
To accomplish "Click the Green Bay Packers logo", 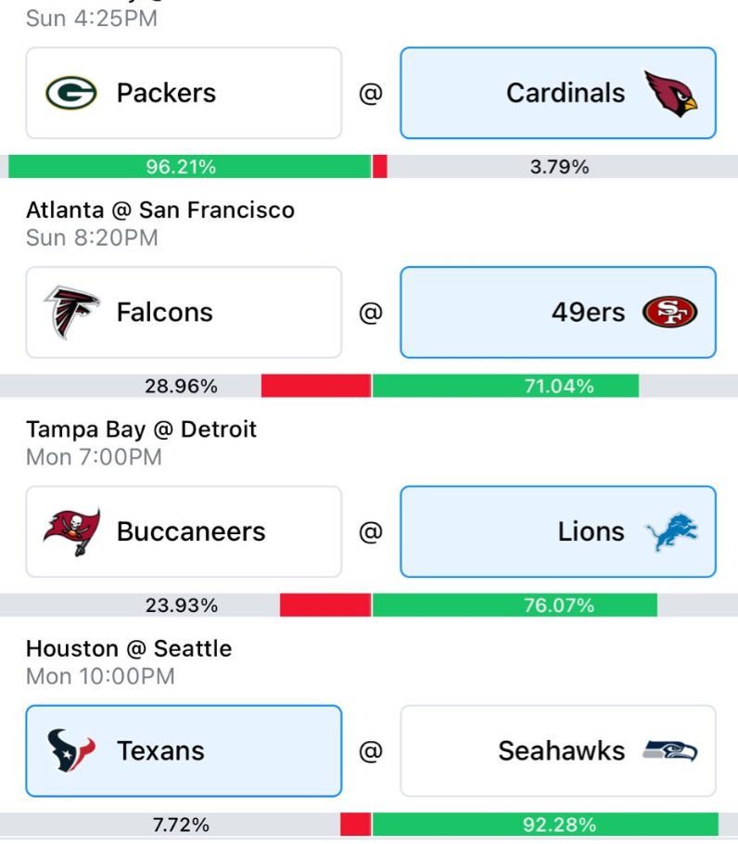I will (x=71, y=93).
